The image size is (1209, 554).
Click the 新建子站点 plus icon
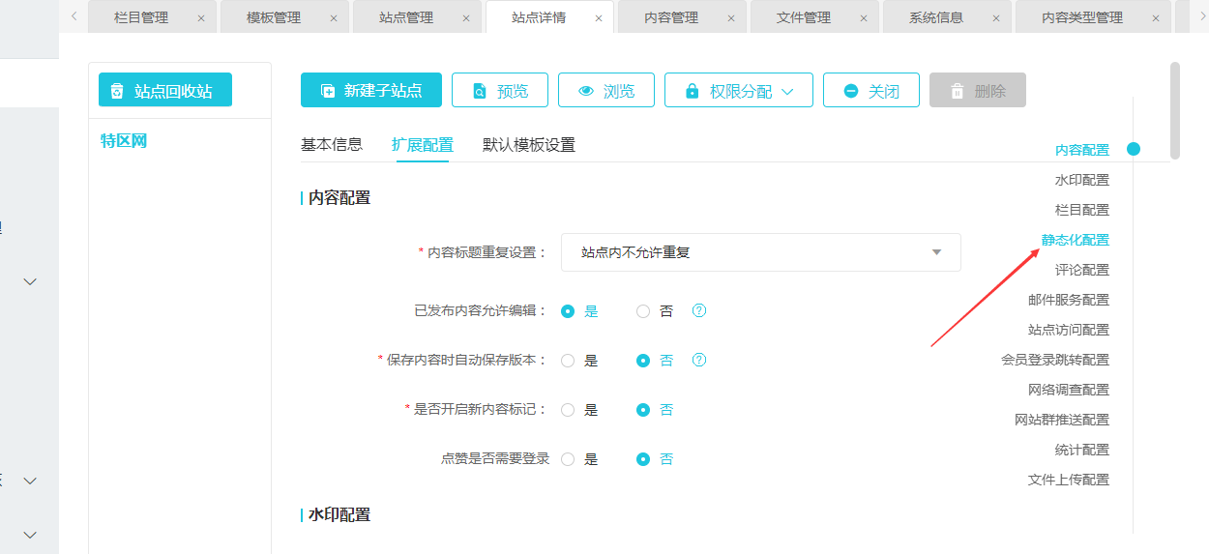(x=328, y=91)
